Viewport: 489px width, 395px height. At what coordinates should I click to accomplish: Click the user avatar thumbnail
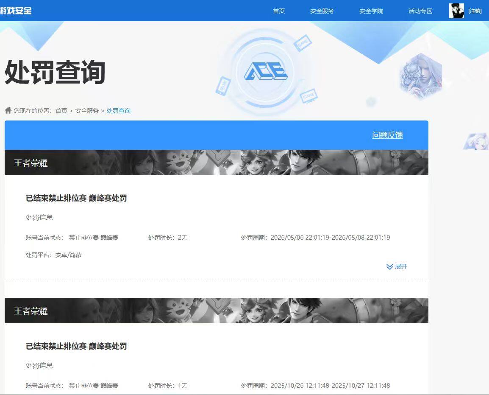pos(456,11)
